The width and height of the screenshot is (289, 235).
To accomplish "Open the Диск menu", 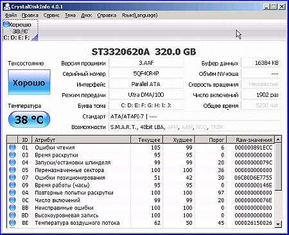I will 86,15.
